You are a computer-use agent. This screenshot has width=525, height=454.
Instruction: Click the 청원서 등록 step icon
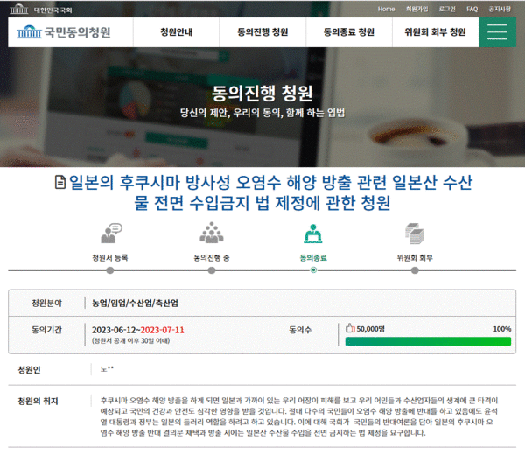click(111, 233)
